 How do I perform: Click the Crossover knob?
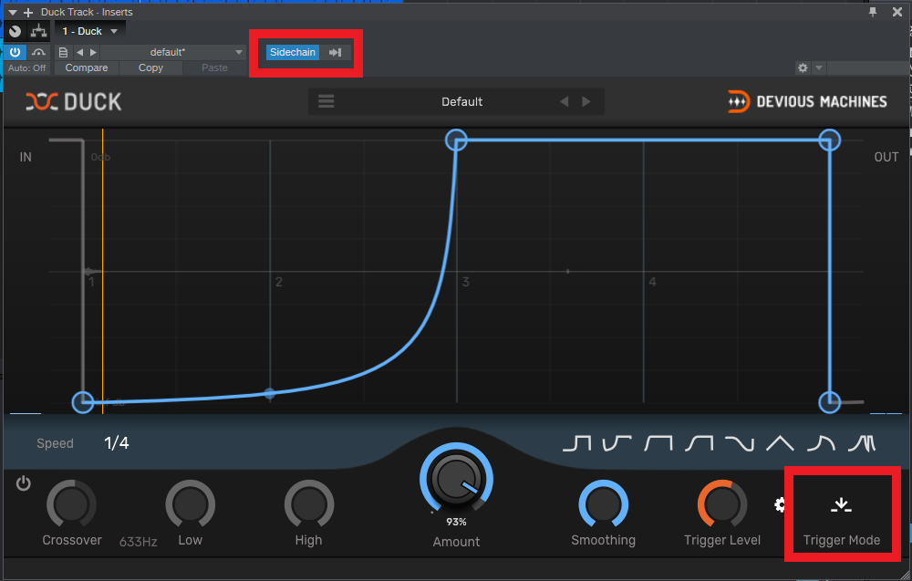click(x=71, y=504)
